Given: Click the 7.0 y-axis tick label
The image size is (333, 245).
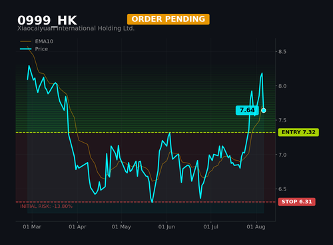Looking at the screenshot, I should pos(282,155).
